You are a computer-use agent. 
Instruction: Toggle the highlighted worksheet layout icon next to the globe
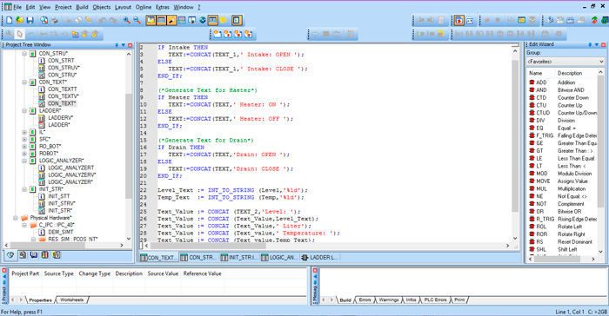click(213, 20)
